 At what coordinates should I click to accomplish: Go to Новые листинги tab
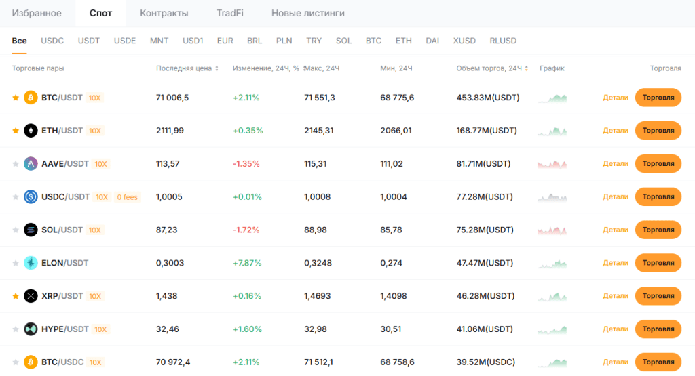coord(308,14)
